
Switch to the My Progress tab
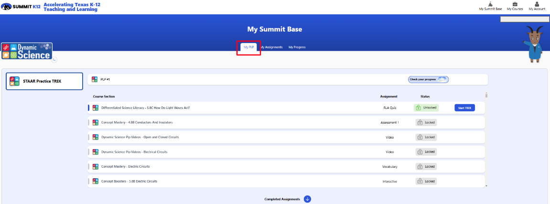(x=297, y=47)
